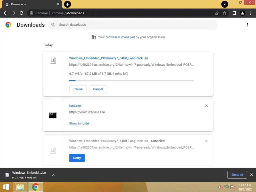
Task: Share this page icon in address bar
Action: point(216,13)
